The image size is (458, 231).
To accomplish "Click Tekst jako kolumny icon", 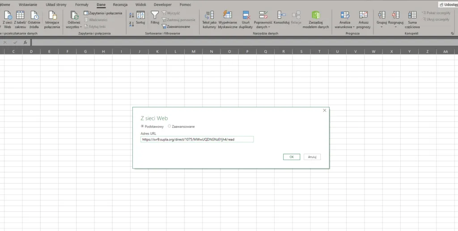I will click(x=209, y=15).
